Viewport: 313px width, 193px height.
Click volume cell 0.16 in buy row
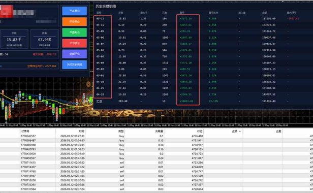pos(161,149)
